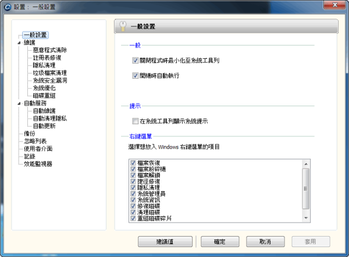Open 註冊表修復 settings
The width and height of the screenshot is (349, 257).
(47, 58)
